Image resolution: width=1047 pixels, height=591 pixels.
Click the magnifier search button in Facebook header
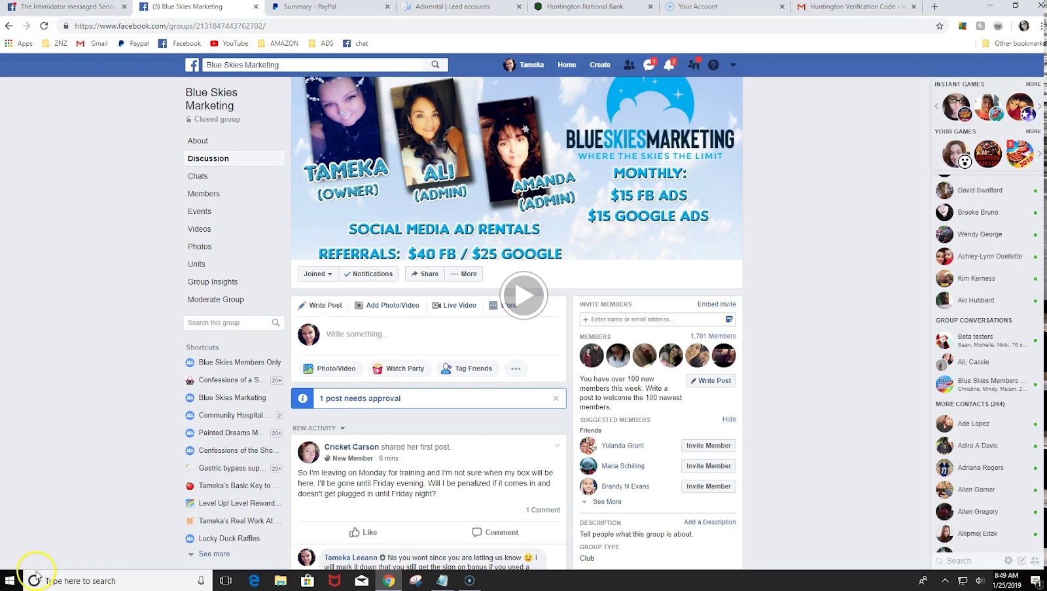click(x=435, y=65)
